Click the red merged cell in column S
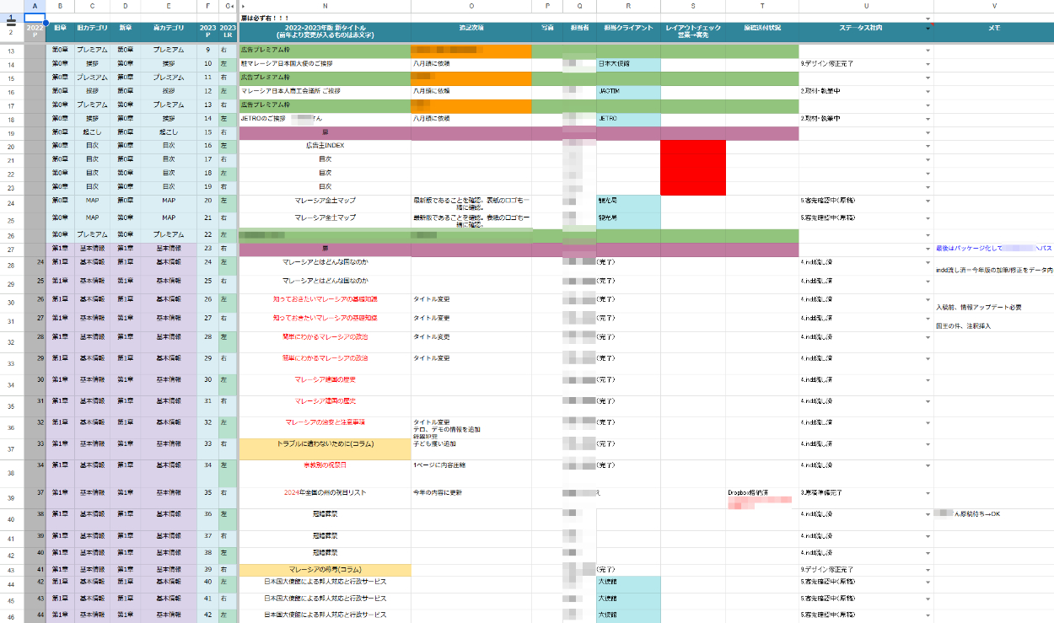The image size is (1054, 623). pos(692,165)
